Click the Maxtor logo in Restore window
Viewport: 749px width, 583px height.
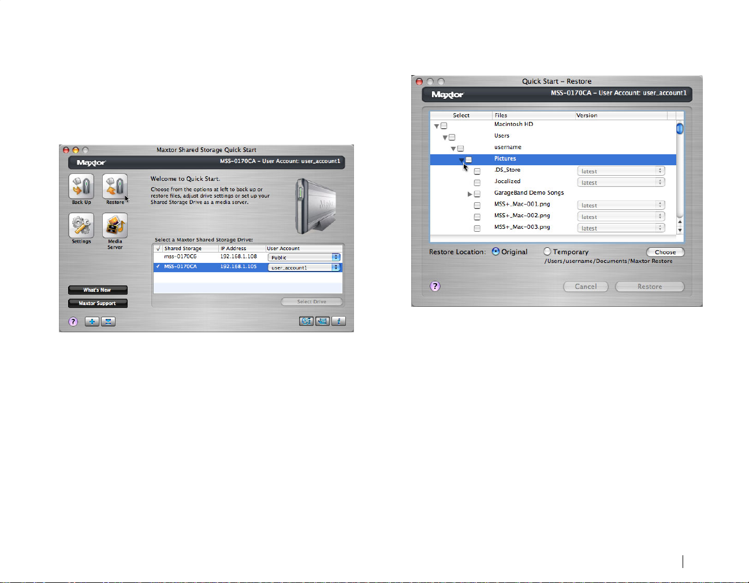coord(448,95)
